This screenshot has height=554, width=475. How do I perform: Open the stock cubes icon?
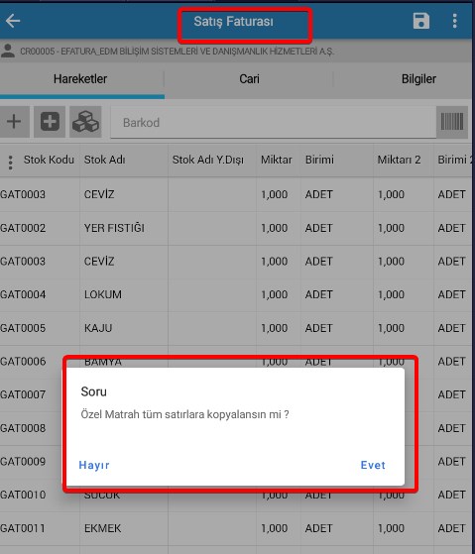pos(85,122)
